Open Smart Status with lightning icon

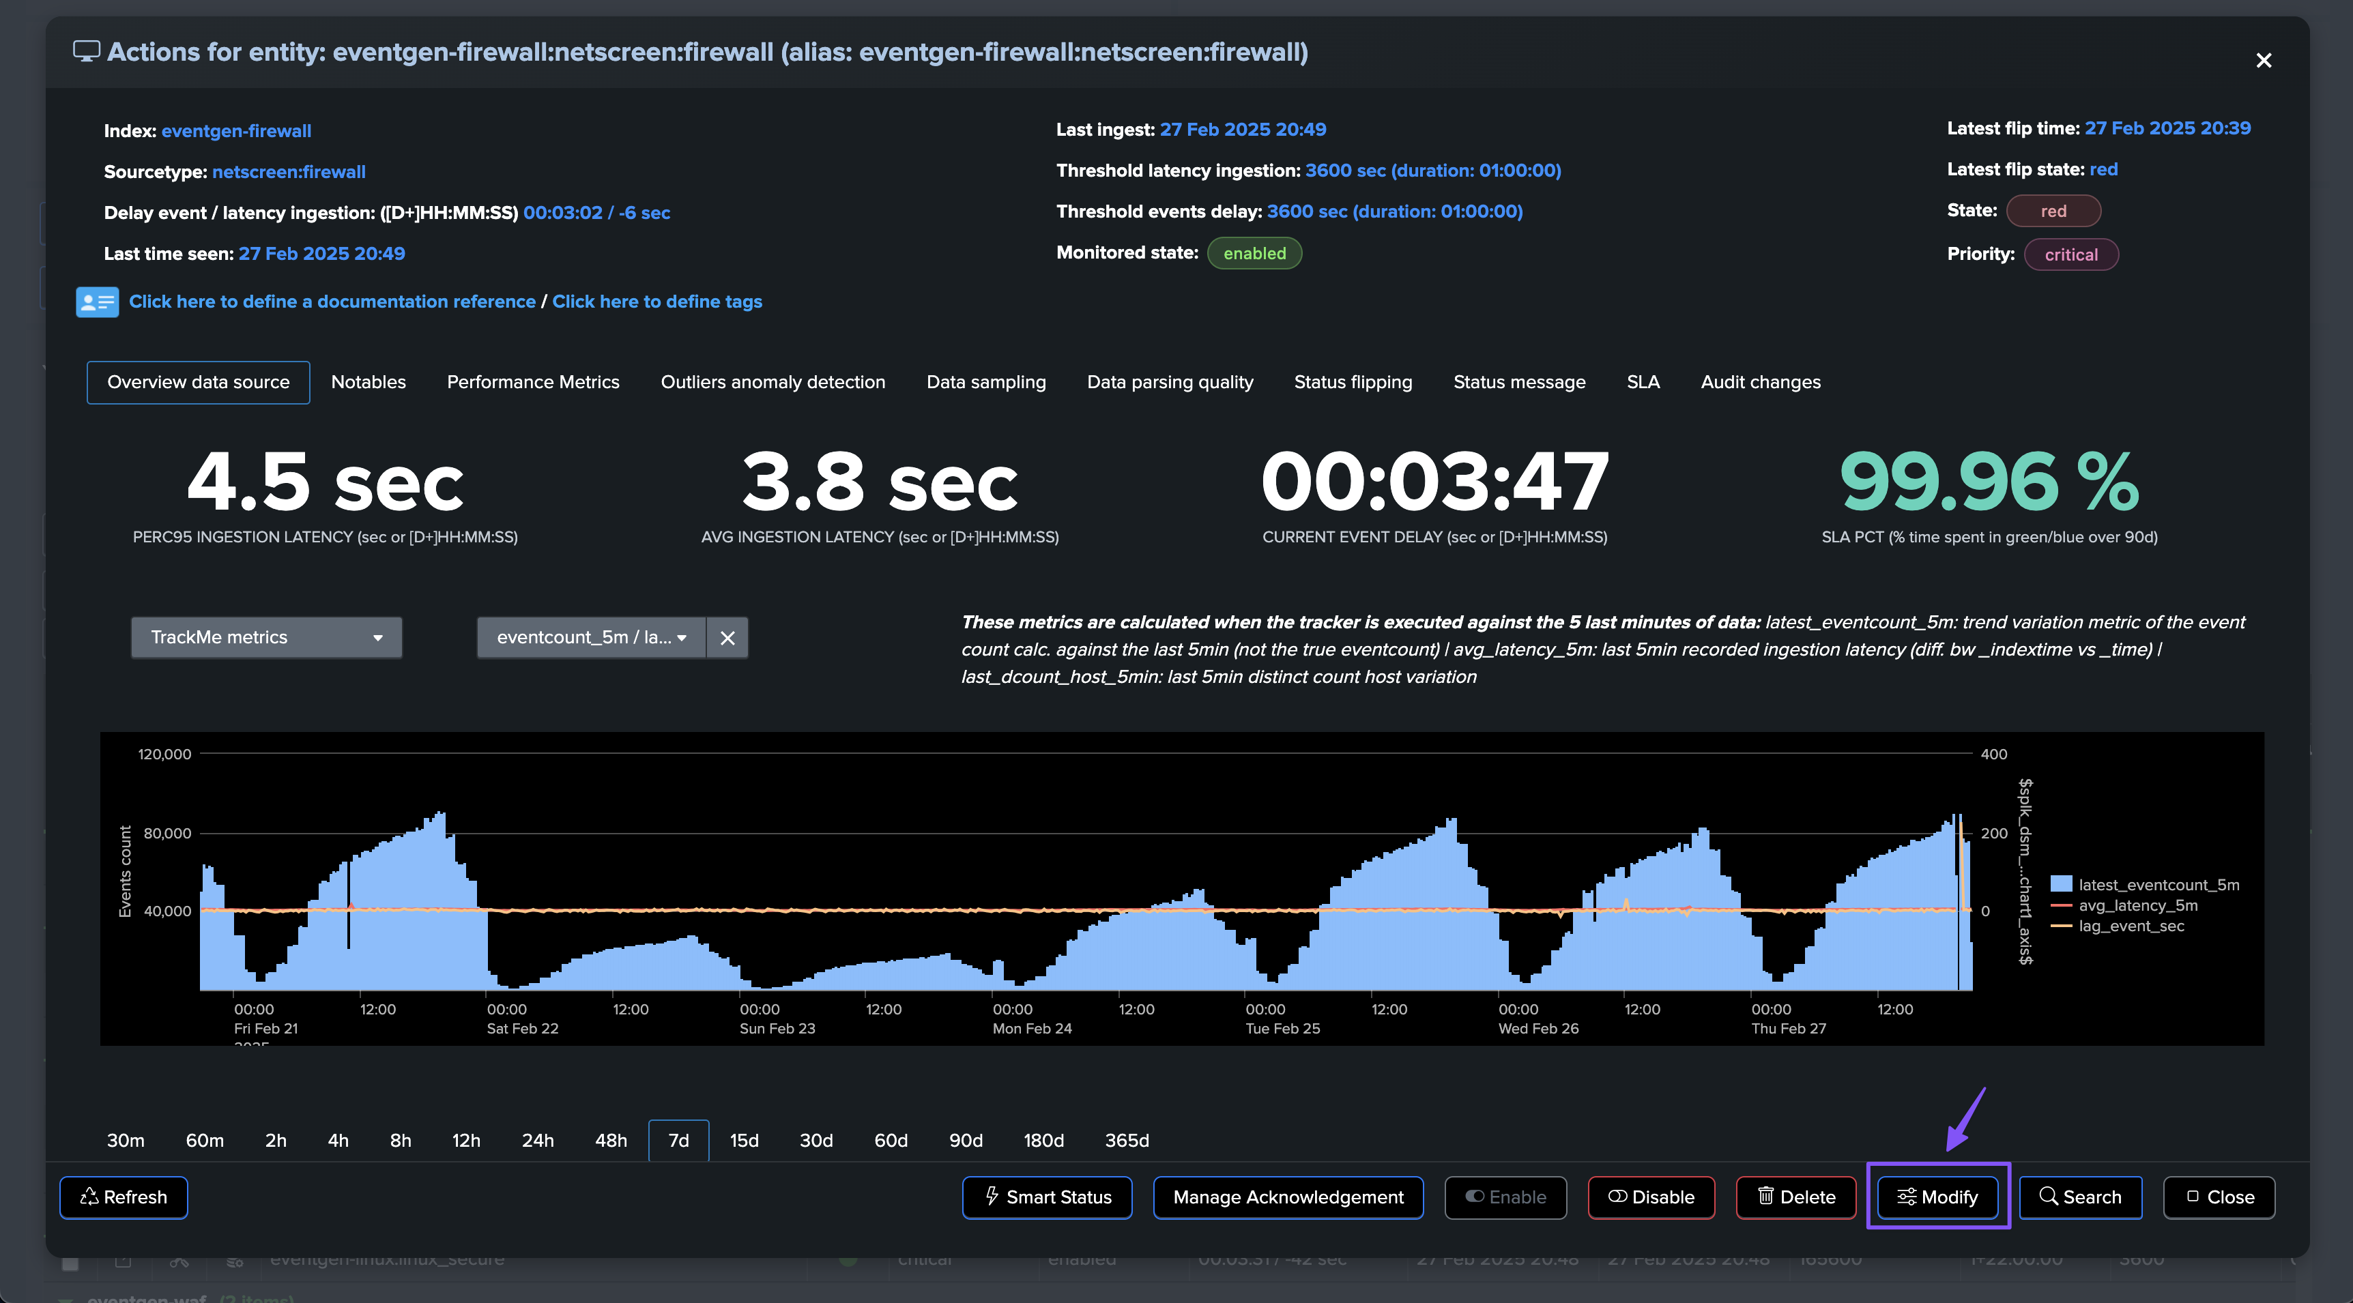pos(1047,1197)
